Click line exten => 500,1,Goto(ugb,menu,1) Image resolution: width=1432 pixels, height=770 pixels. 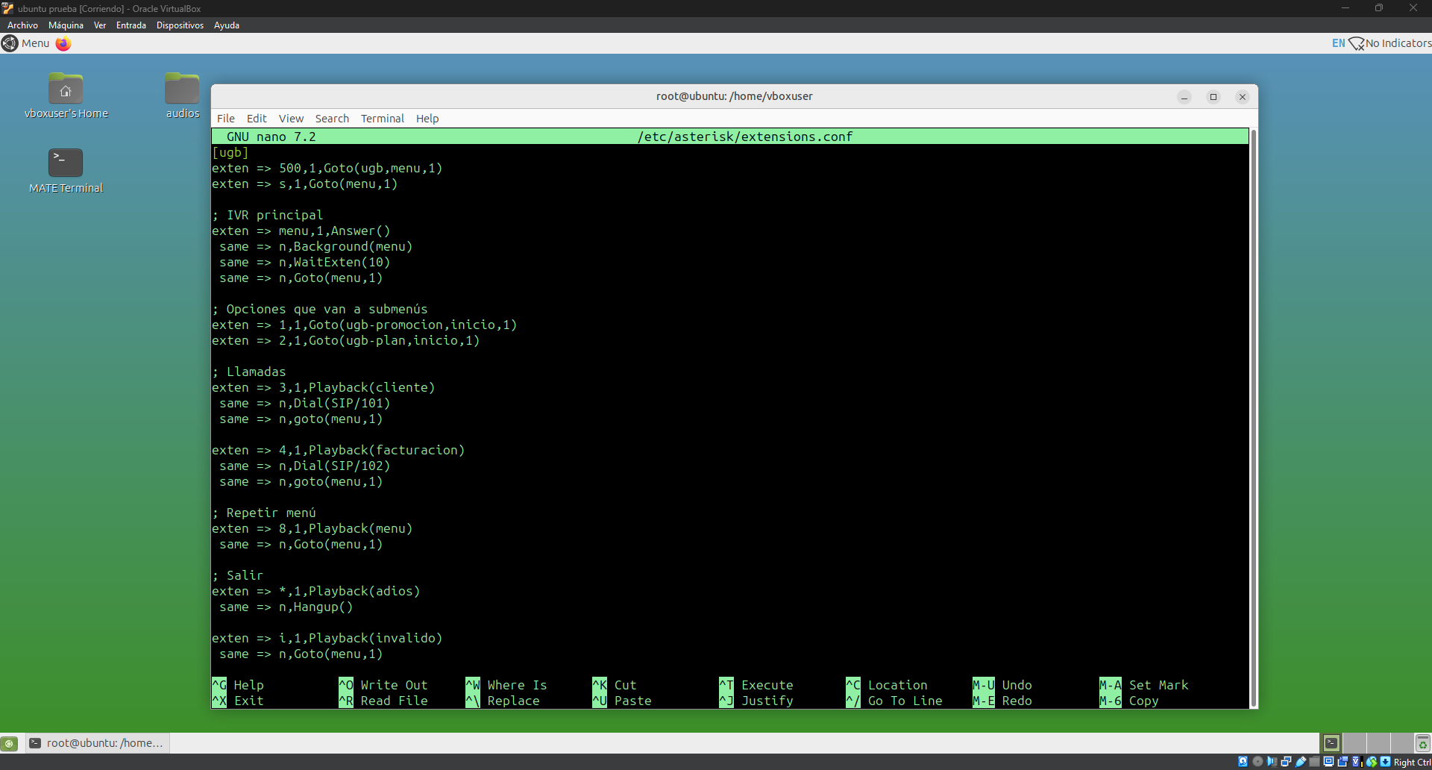tap(327, 168)
